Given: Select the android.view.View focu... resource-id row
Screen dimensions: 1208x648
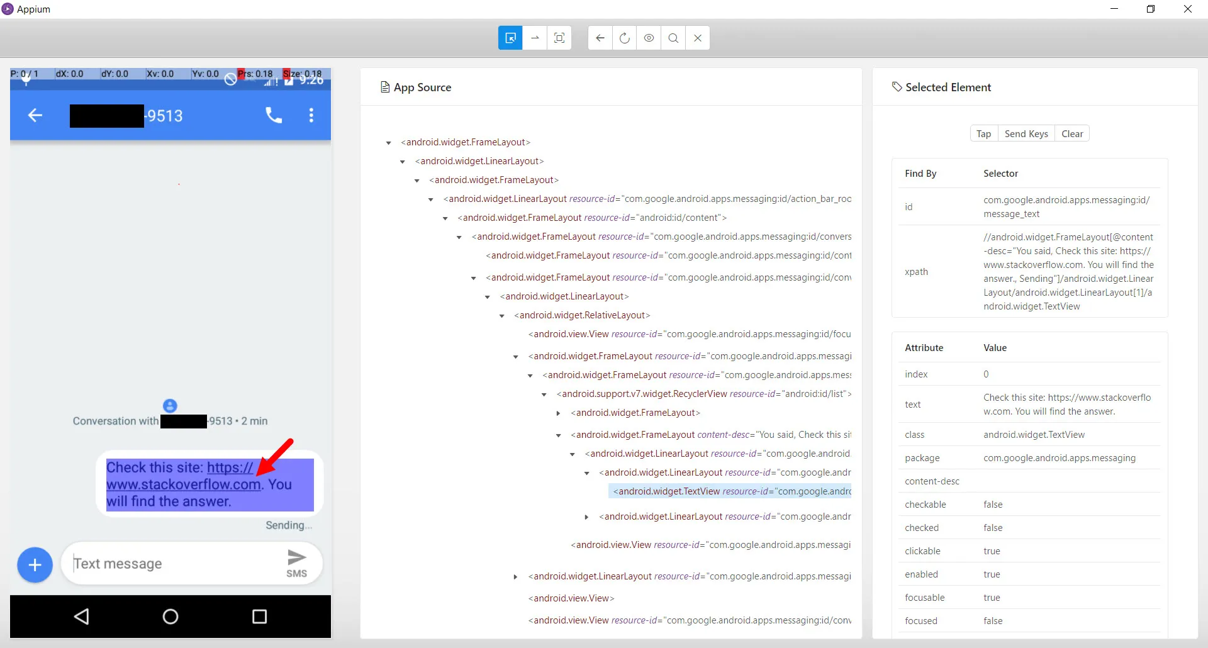Looking at the screenshot, I should (690, 334).
